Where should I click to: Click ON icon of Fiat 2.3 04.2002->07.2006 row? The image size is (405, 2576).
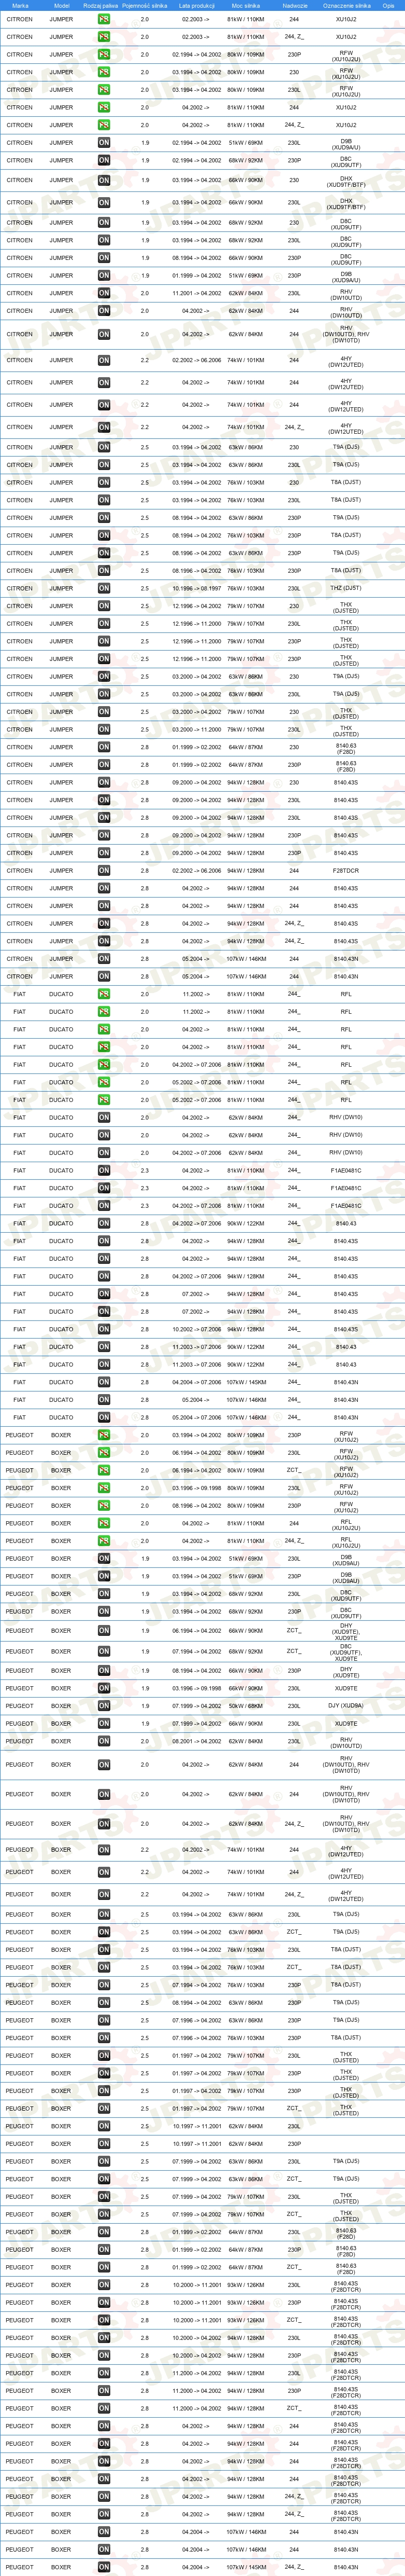tap(104, 1206)
